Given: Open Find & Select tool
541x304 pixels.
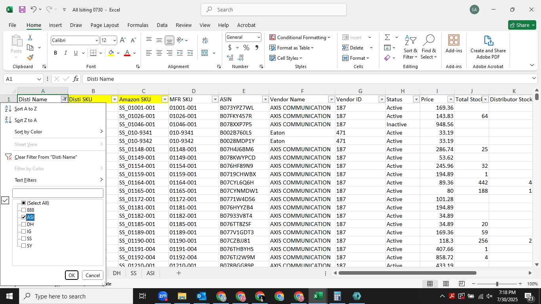Looking at the screenshot, I should [x=429, y=47].
